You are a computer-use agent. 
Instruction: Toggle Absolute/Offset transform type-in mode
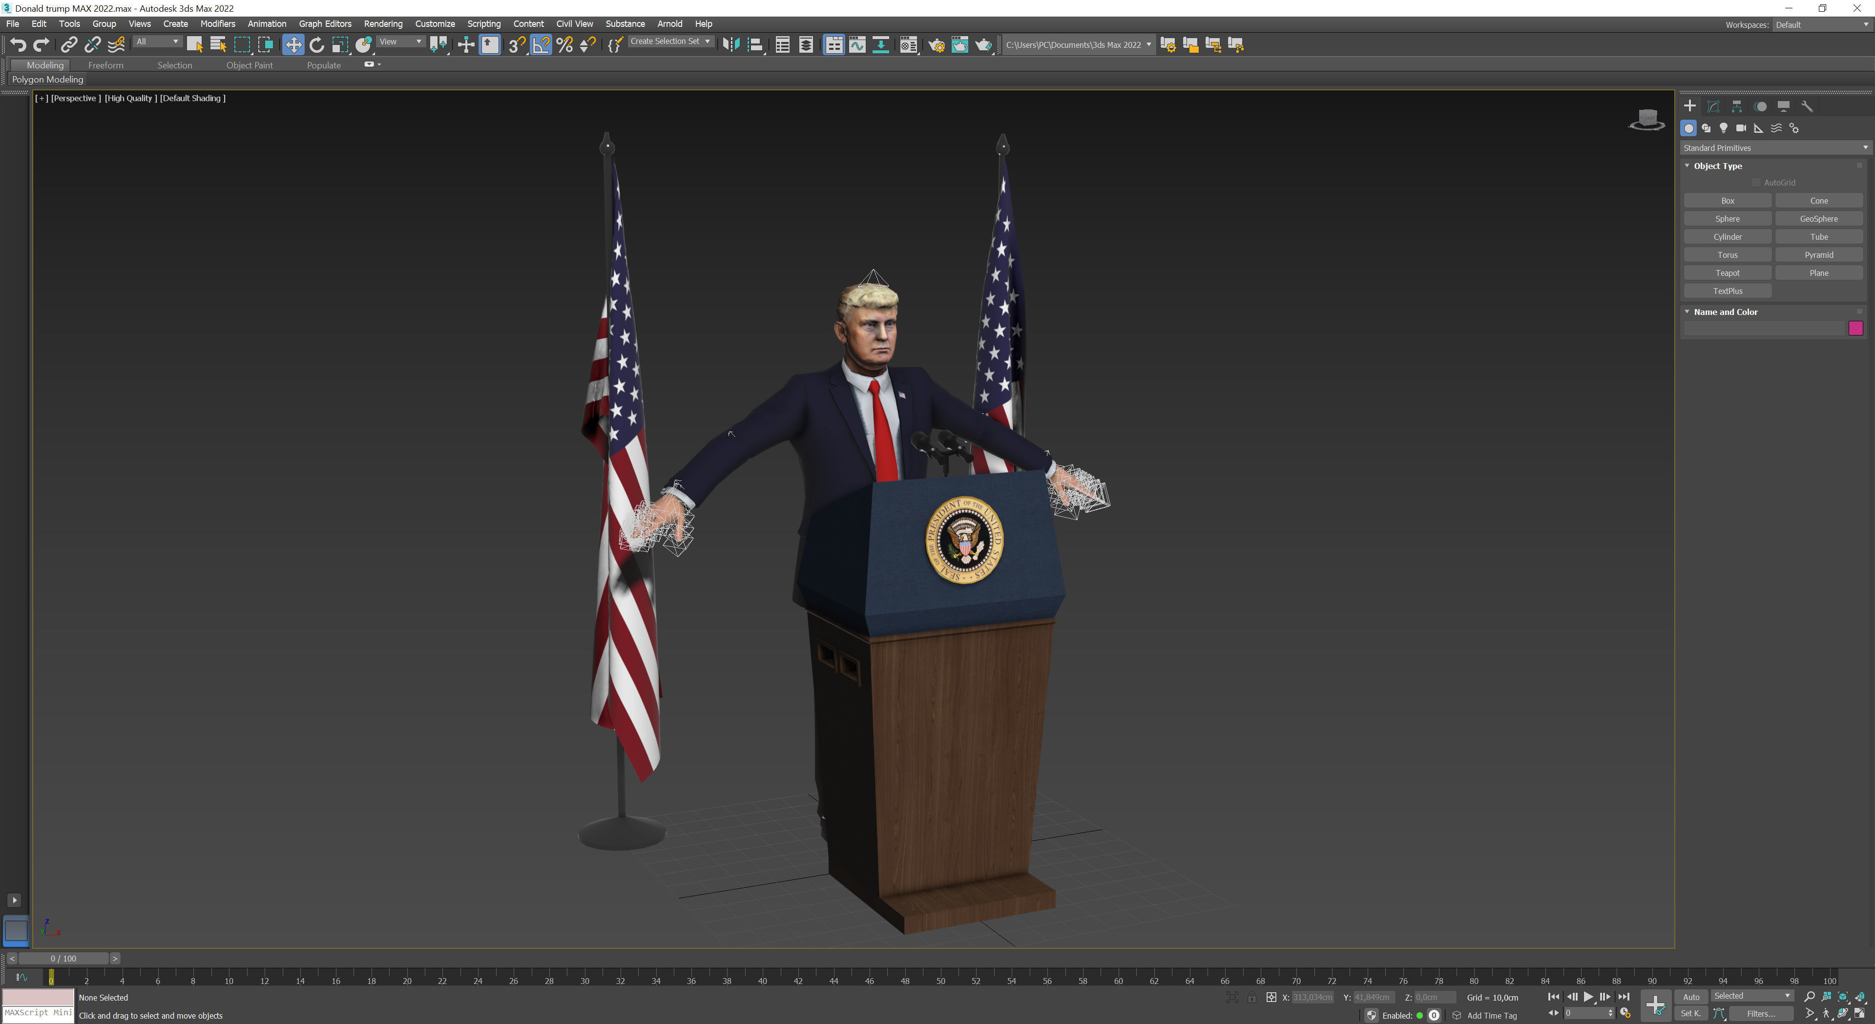pyautogui.click(x=1271, y=998)
